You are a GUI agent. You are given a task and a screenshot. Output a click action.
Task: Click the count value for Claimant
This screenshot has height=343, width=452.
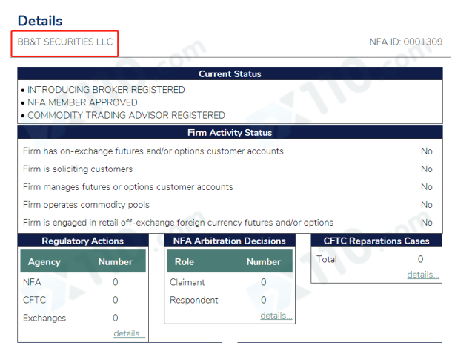coord(264,282)
